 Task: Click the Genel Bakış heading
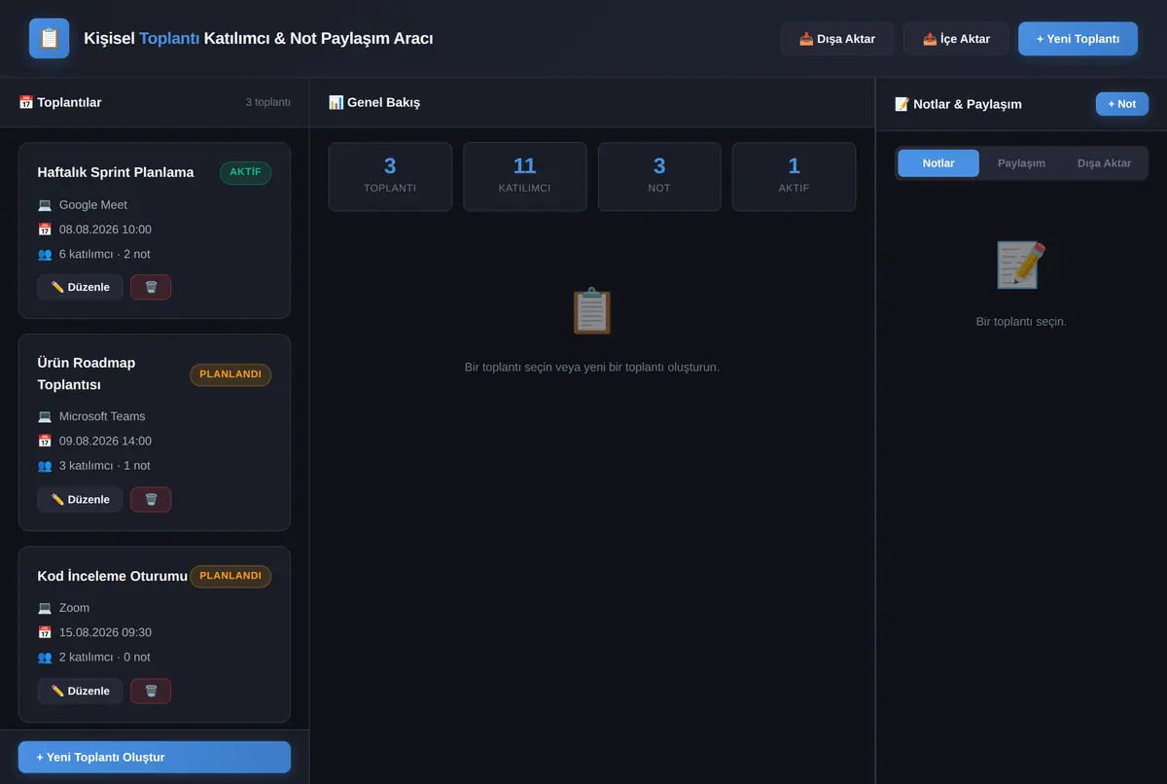[374, 102]
